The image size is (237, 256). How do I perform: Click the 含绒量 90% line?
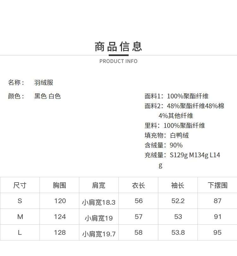click(x=163, y=145)
